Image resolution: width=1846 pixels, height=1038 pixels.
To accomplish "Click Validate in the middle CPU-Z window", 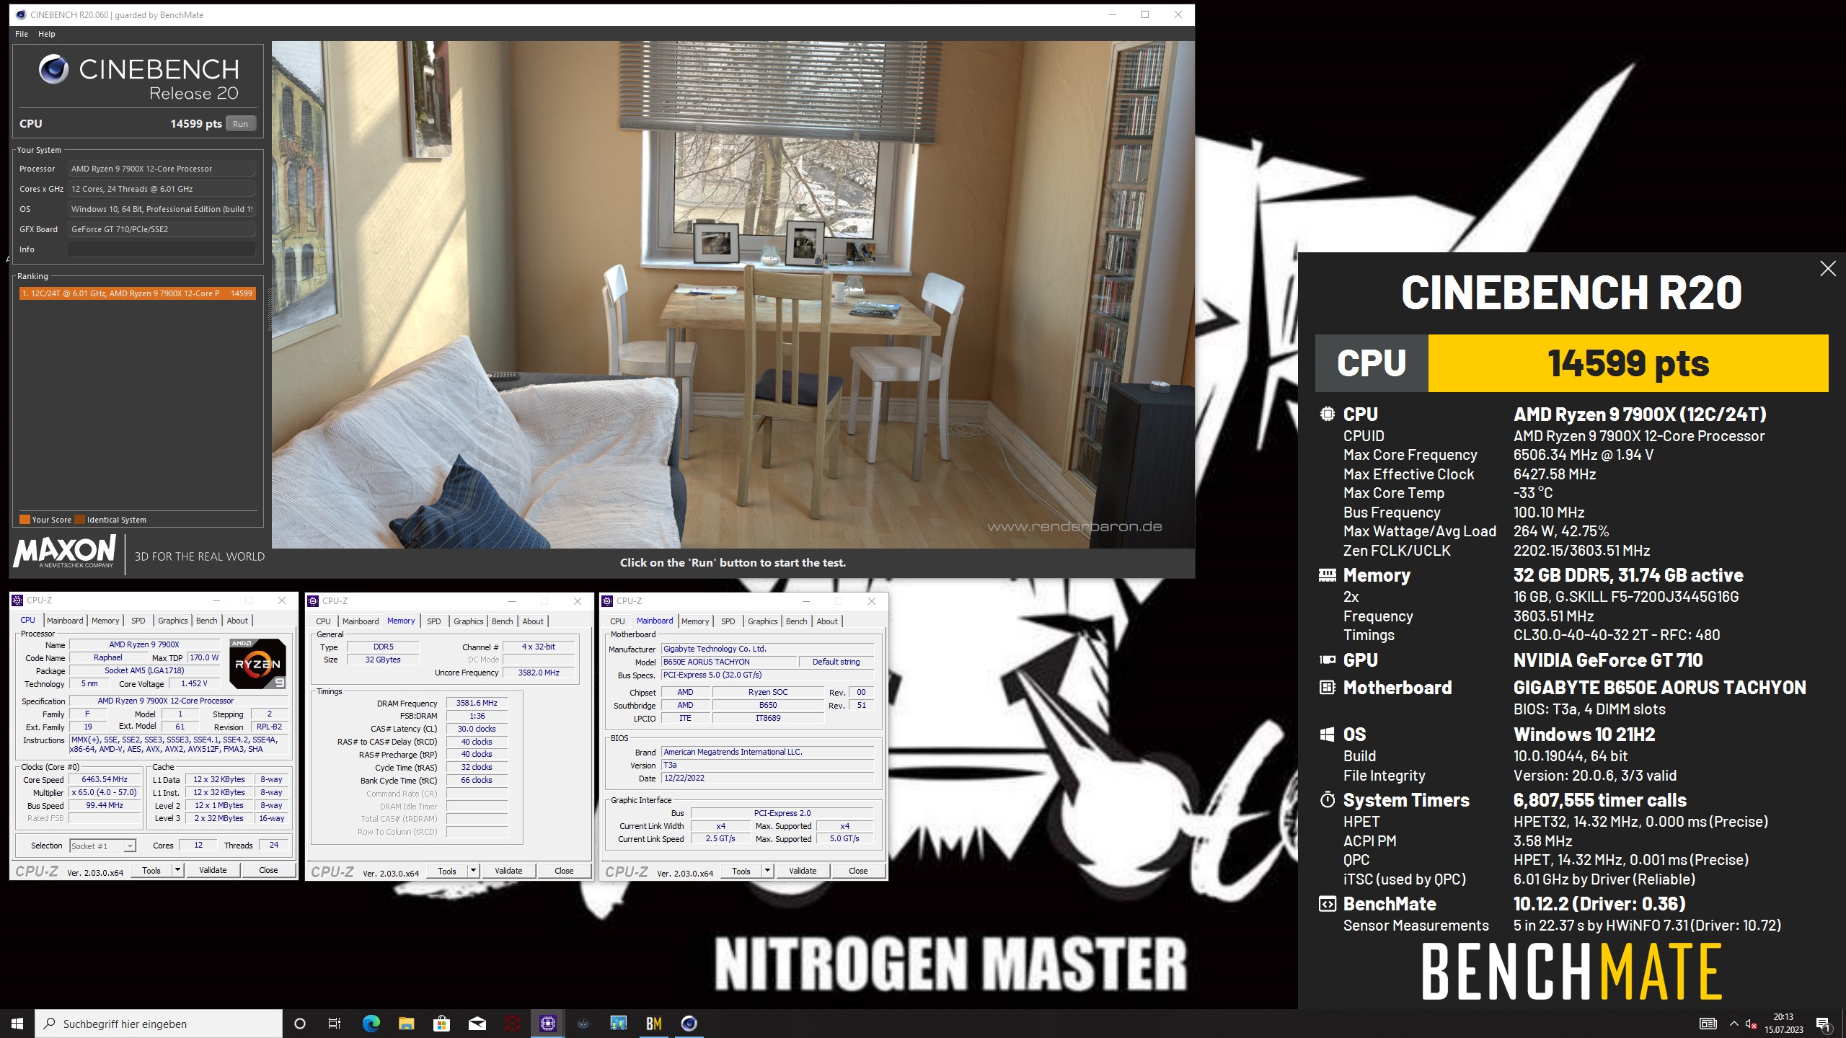I will tap(508, 871).
